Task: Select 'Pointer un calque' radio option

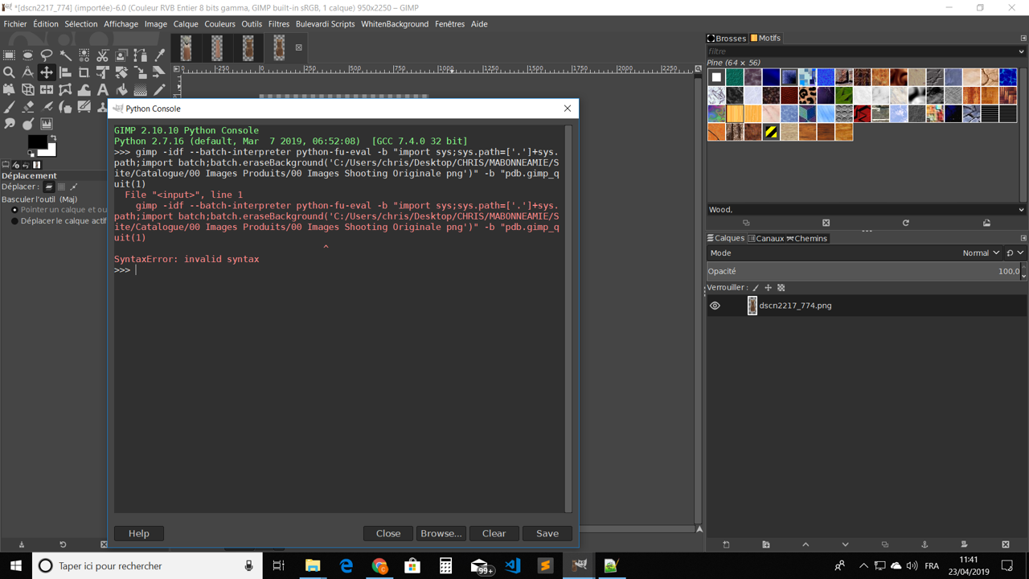Action: [x=14, y=210]
